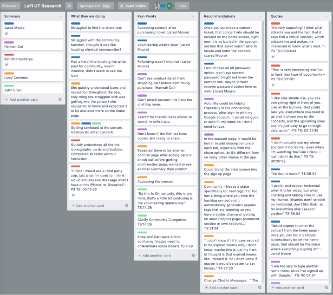This screenshot has width=333, height=295.
Task: Open the Rini Bhattacharya summary card
Action: 33,60
